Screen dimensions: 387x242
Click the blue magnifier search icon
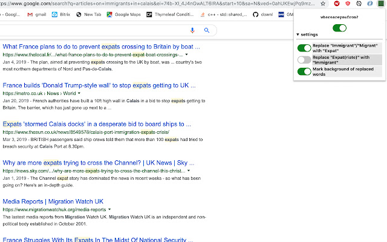tap(207, 30)
